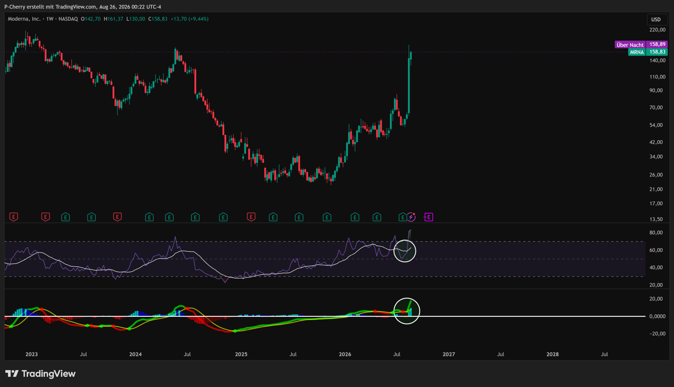
Task: Click the 42,00 price scale label
Action: click(x=656, y=142)
